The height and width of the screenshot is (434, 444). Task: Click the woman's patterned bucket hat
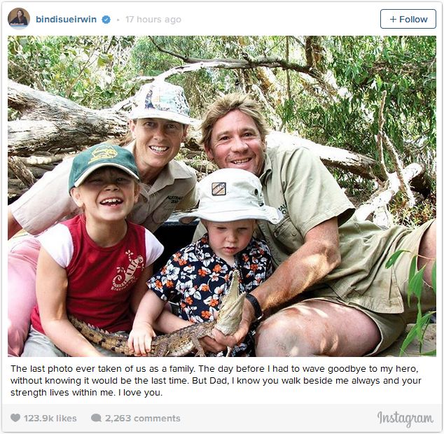(161, 104)
